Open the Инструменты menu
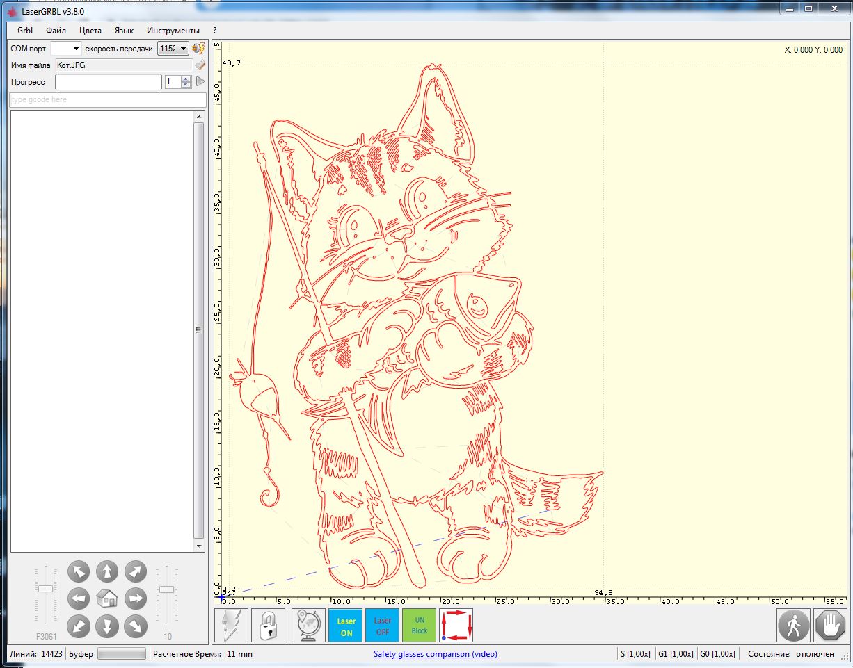 (173, 31)
